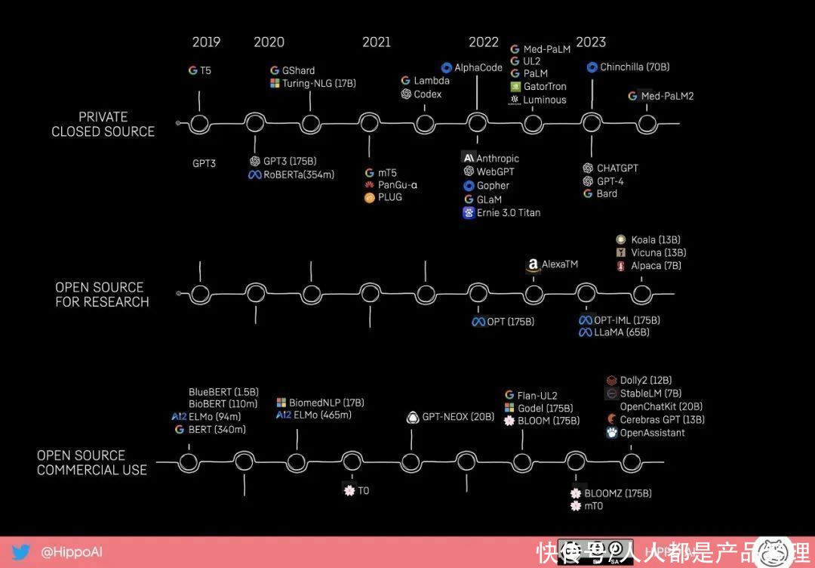Click the Anthropic logo mark
The height and width of the screenshot is (568, 815).
tap(469, 158)
